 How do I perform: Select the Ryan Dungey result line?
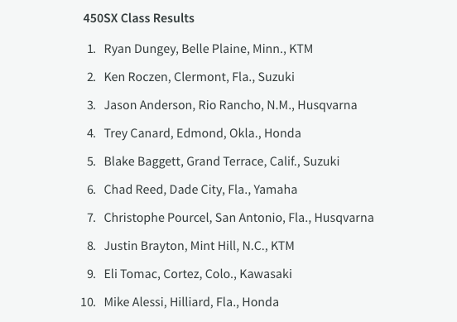[209, 49]
